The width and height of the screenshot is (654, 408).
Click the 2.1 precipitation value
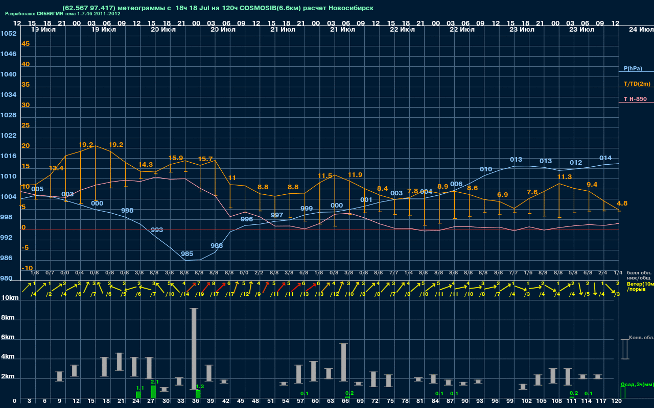[x=155, y=381]
